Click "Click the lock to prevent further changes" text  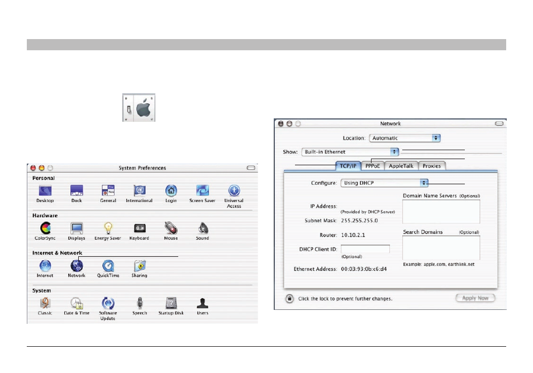pos(345,299)
